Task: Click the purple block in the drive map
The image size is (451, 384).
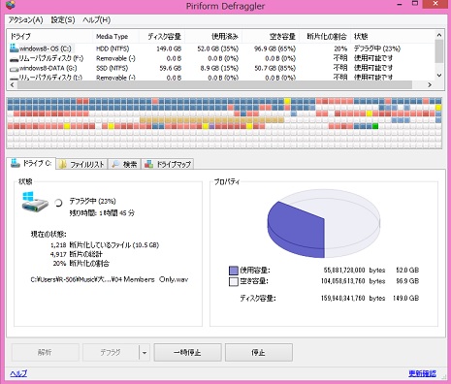Action: pos(211,126)
